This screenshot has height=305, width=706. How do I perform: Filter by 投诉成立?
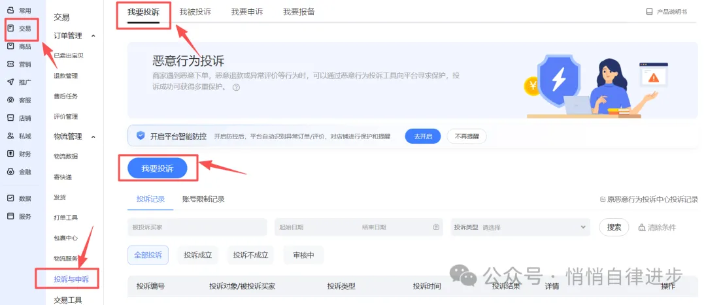tap(197, 255)
